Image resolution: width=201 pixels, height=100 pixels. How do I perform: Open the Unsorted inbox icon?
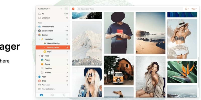point(39,18)
